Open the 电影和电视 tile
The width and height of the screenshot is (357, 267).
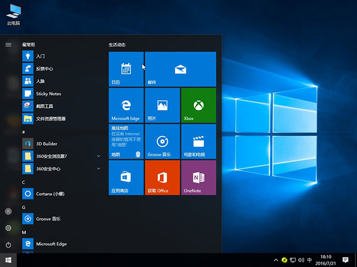tap(198, 141)
